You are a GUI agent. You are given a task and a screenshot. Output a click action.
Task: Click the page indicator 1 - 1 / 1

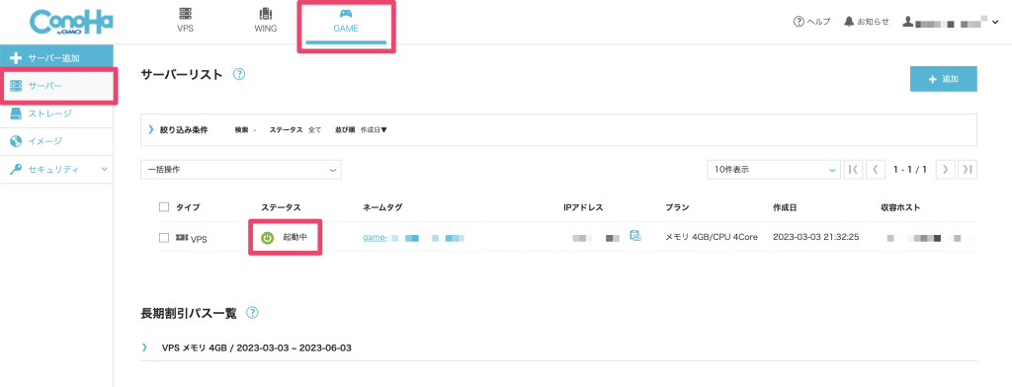tap(910, 170)
